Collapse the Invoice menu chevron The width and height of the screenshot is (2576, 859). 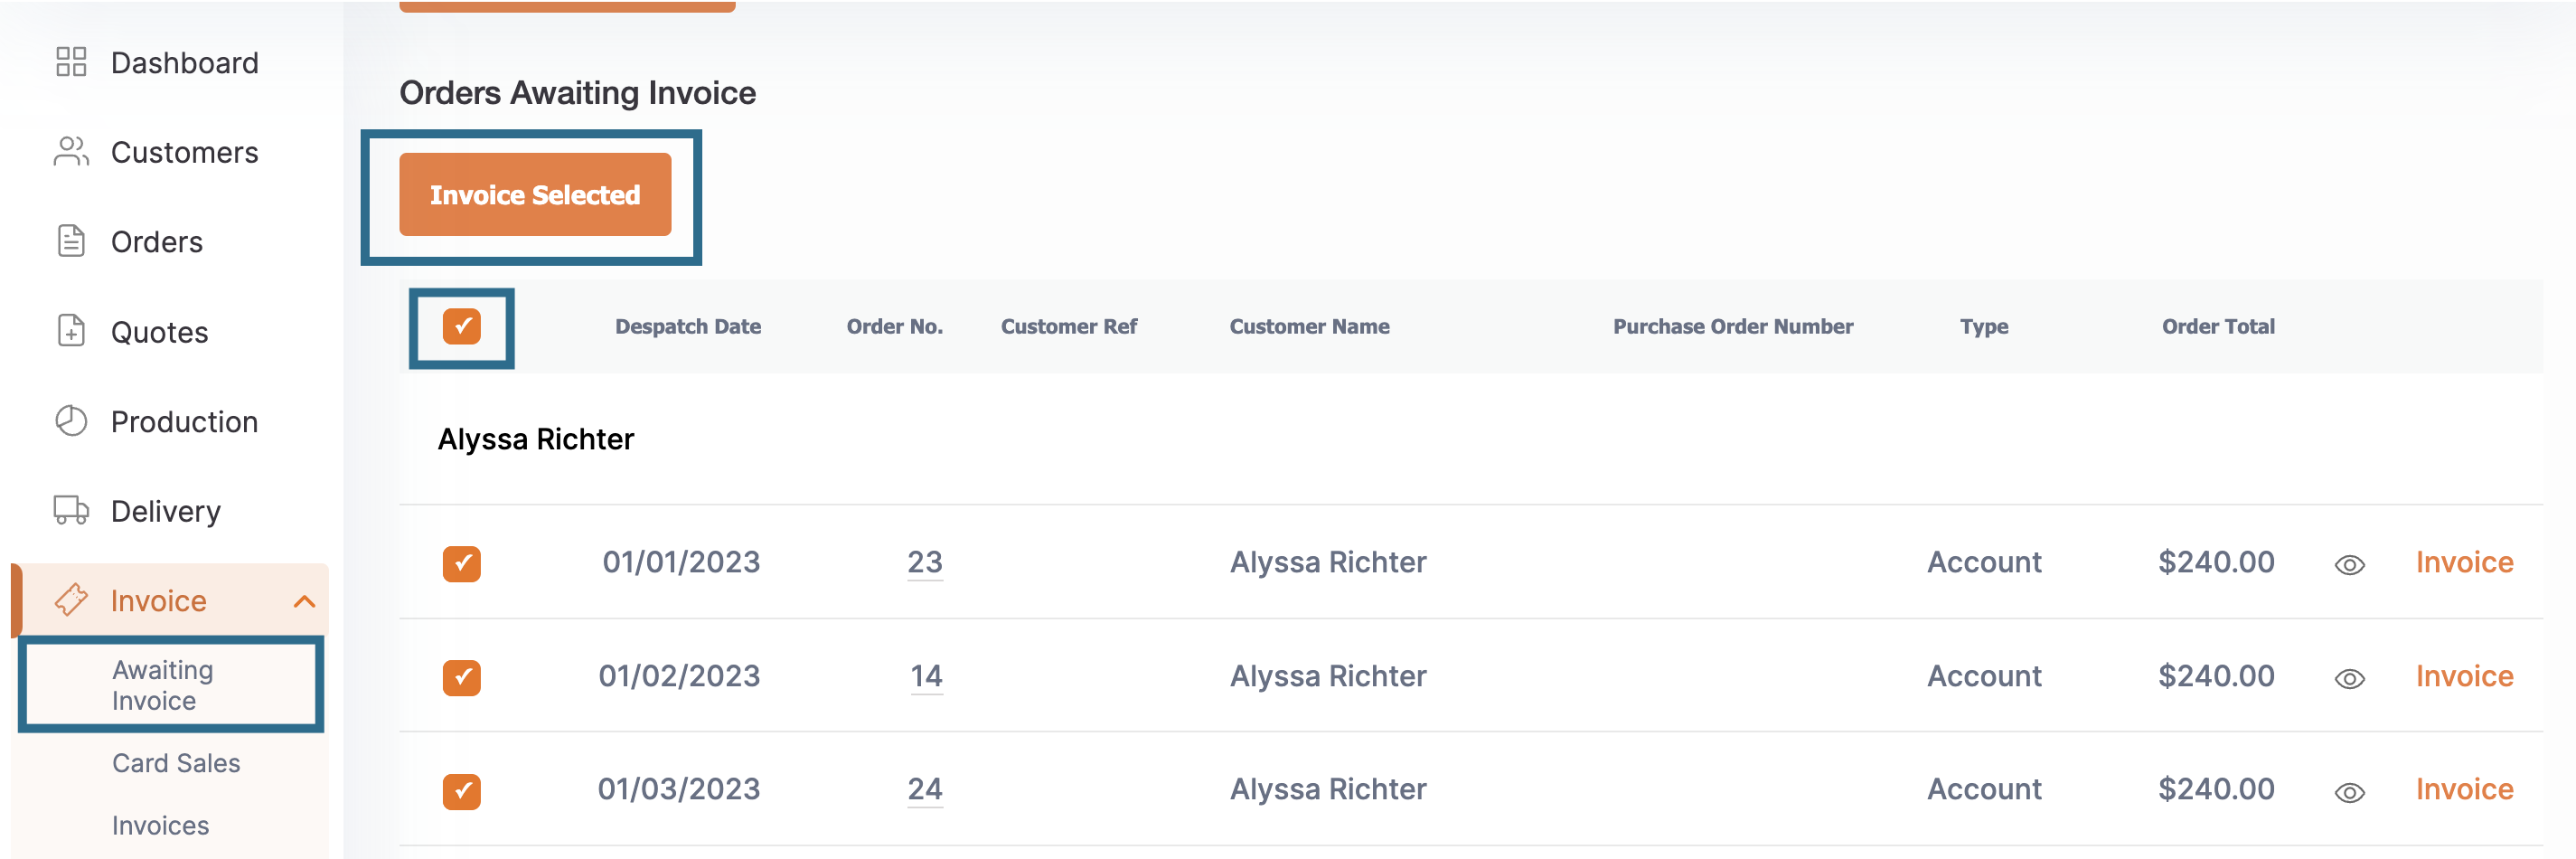304,601
